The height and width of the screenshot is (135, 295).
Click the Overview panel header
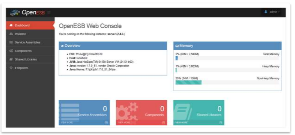point(113,46)
